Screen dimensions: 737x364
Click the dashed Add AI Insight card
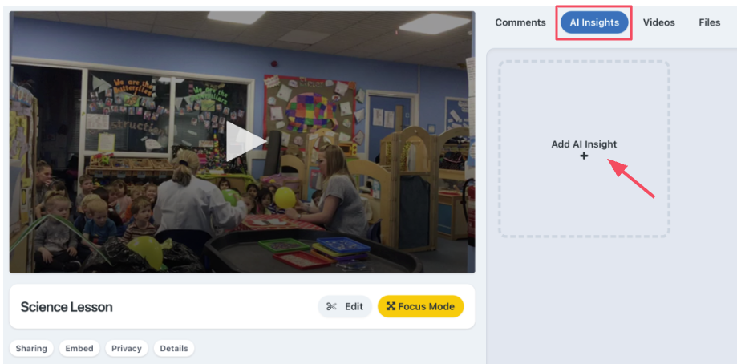(584, 149)
